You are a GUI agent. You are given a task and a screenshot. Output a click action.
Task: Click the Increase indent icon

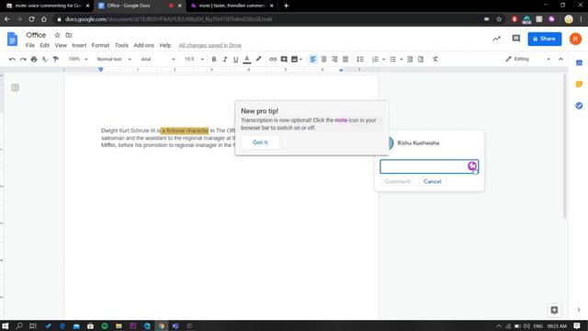(421, 59)
